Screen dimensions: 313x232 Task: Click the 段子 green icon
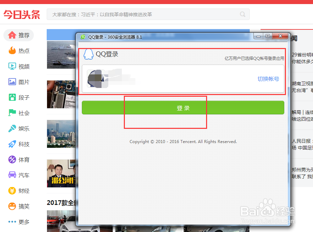pyautogui.click(x=12, y=97)
